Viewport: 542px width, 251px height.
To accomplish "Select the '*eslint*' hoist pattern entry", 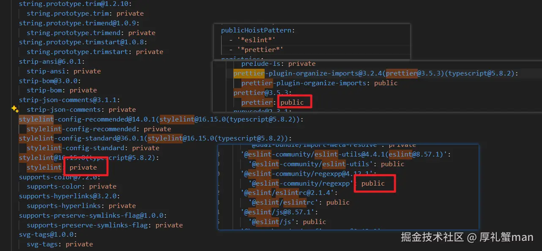I will tap(257, 40).
